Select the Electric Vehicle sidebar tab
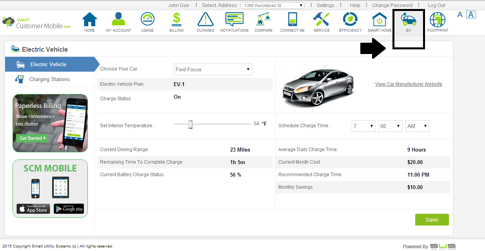Screen dimensions: 485x251 (48, 64)
